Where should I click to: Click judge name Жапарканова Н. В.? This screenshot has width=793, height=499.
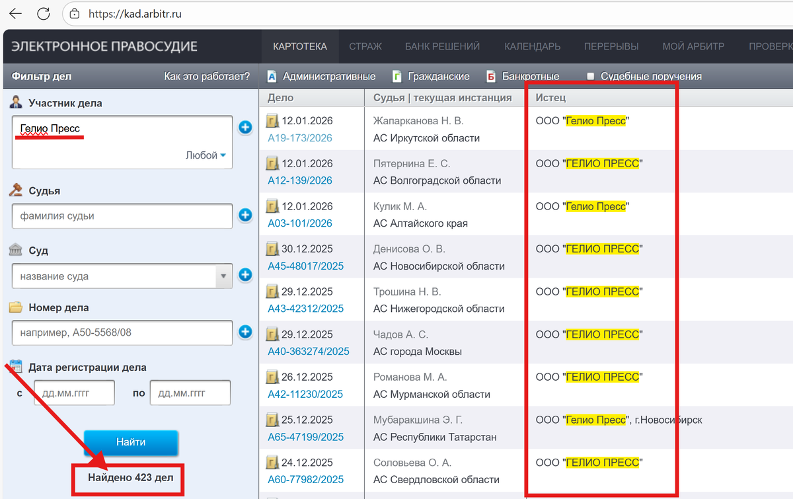click(418, 121)
